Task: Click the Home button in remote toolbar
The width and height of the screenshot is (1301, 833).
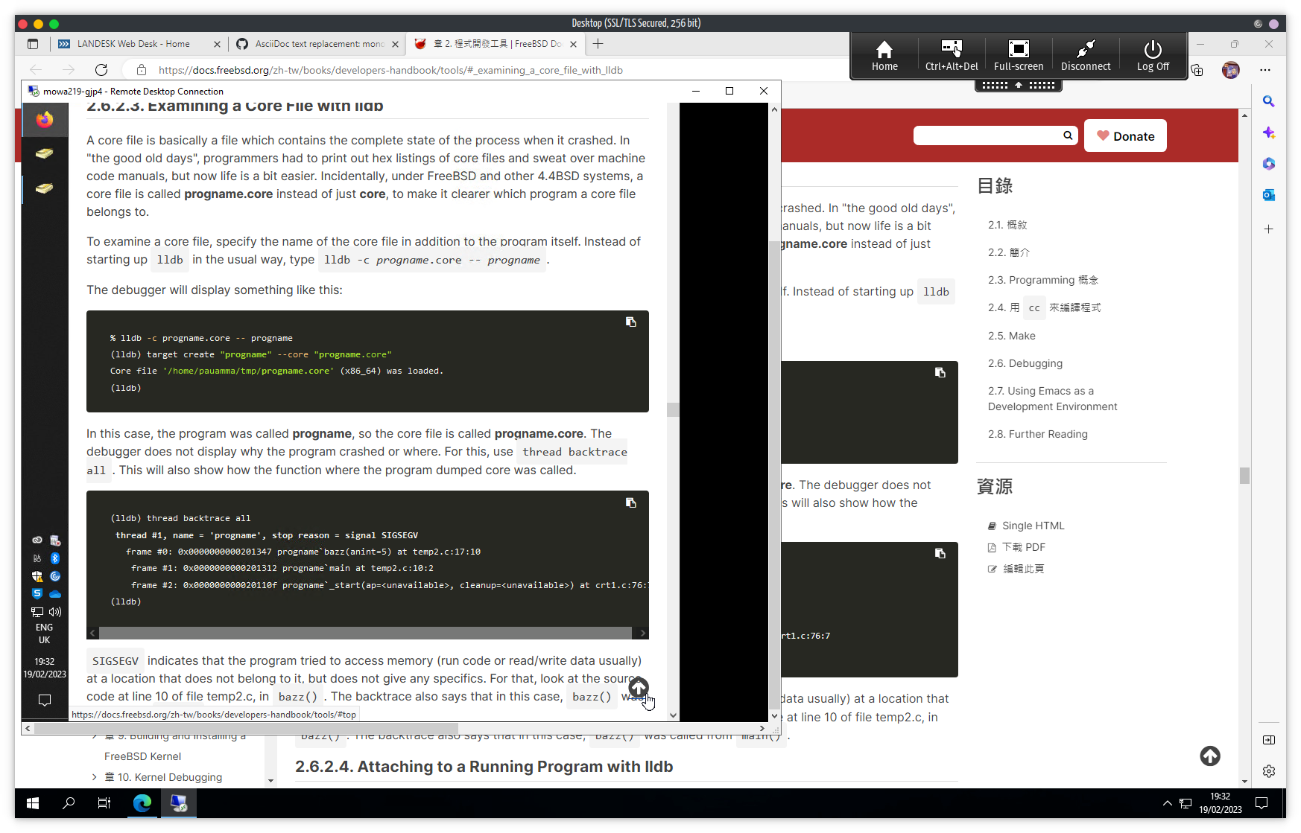Action: [x=884, y=56]
